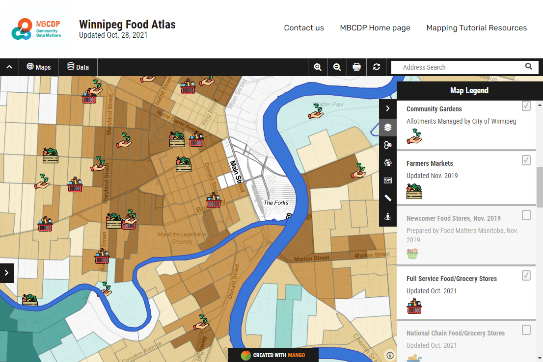Image resolution: width=543 pixels, height=362 pixels.
Task: Click the Community Gardens layer title
Action: [434, 109]
